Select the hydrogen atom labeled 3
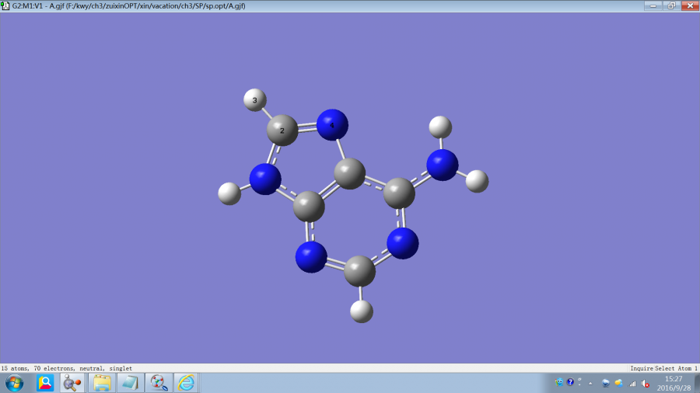Image resolution: width=700 pixels, height=393 pixels. click(x=255, y=100)
